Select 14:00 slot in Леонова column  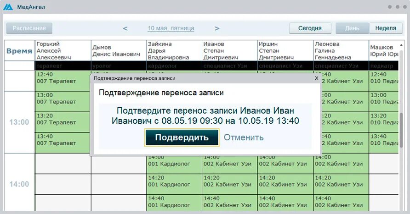pos(341,164)
